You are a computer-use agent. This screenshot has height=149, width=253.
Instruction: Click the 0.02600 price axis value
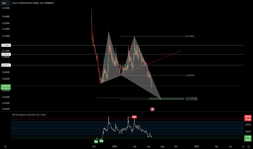(x=6, y=109)
